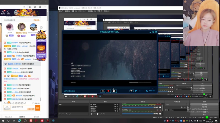This screenshot has width=220, height=123.
Task: Open the 工具(T) menu in OBS
Action: pos(100,11)
